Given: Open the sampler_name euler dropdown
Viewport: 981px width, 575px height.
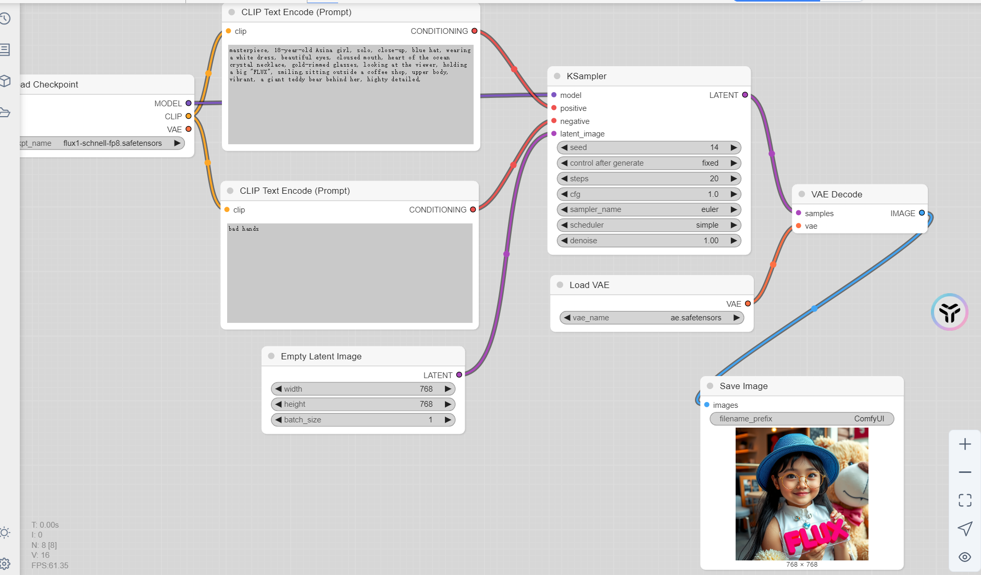Looking at the screenshot, I should (x=649, y=209).
